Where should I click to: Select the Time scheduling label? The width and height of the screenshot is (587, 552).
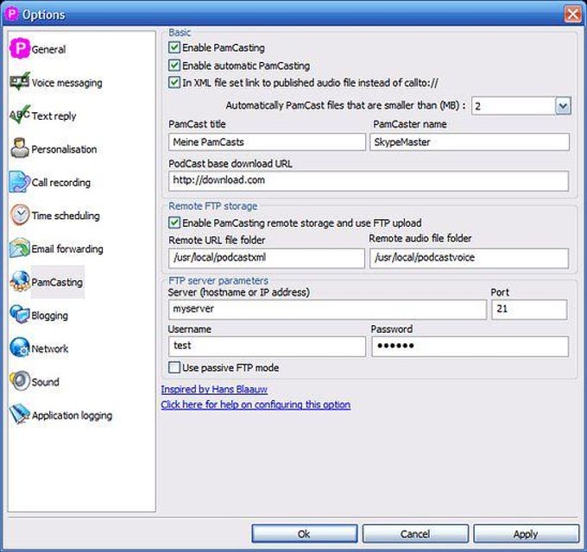pos(66,216)
